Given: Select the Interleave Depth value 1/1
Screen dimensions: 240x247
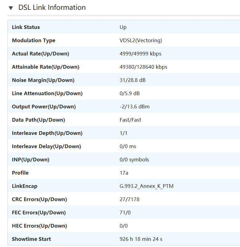Looking at the screenshot, I should (123, 133).
